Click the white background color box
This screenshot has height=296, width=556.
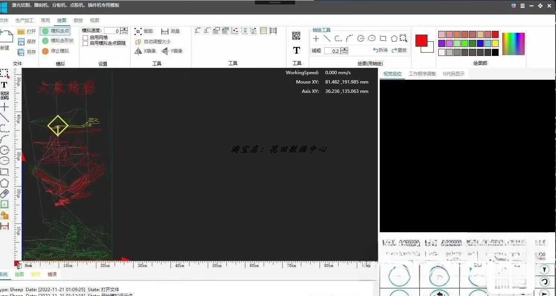tap(430, 49)
